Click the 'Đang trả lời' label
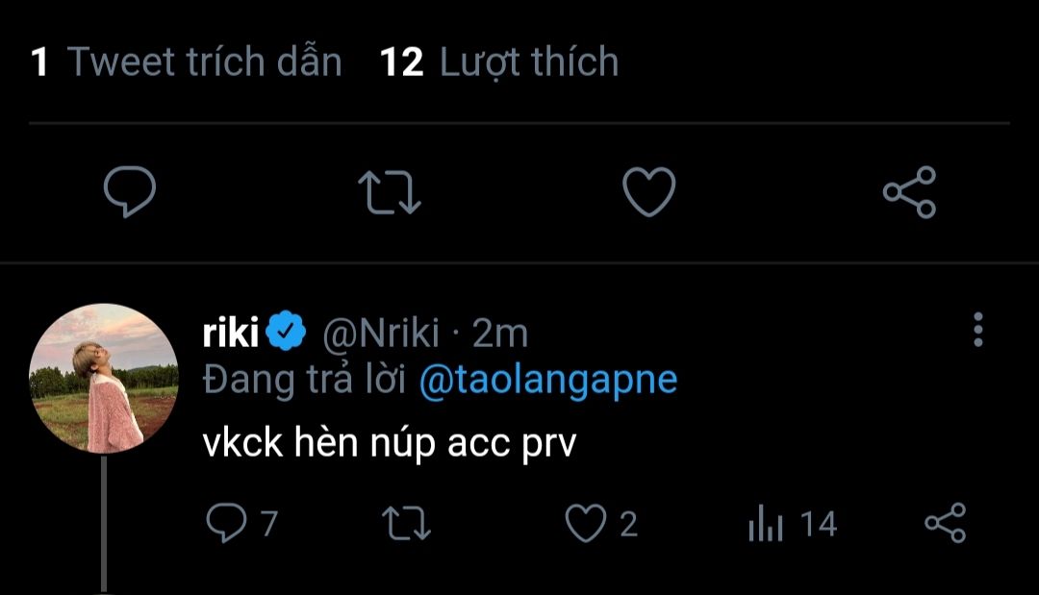This screenshot has height=595, width=1039. coord(306,381)
